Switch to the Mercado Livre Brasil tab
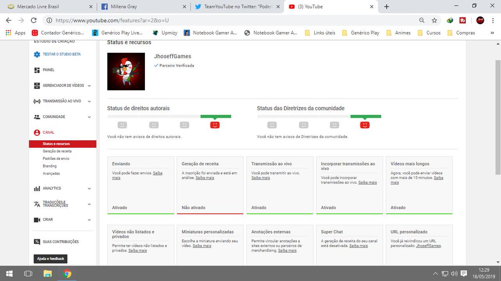501x281 pixels. point(49,7)
